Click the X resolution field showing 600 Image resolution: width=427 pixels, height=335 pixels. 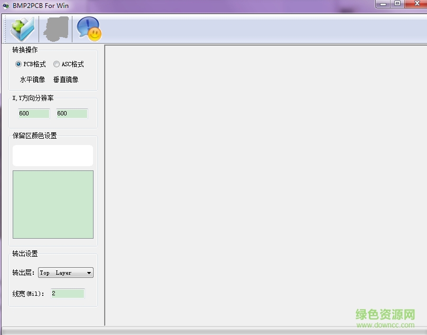[33, 113]
